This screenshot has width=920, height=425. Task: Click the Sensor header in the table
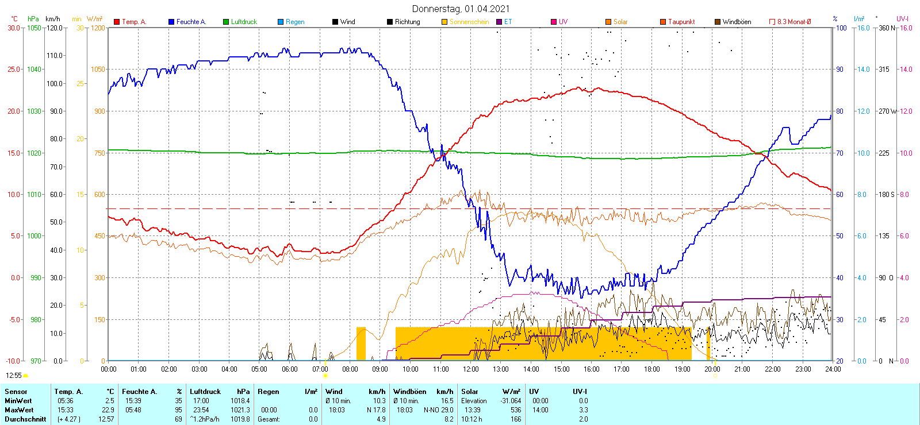click(x=16, y=392)
